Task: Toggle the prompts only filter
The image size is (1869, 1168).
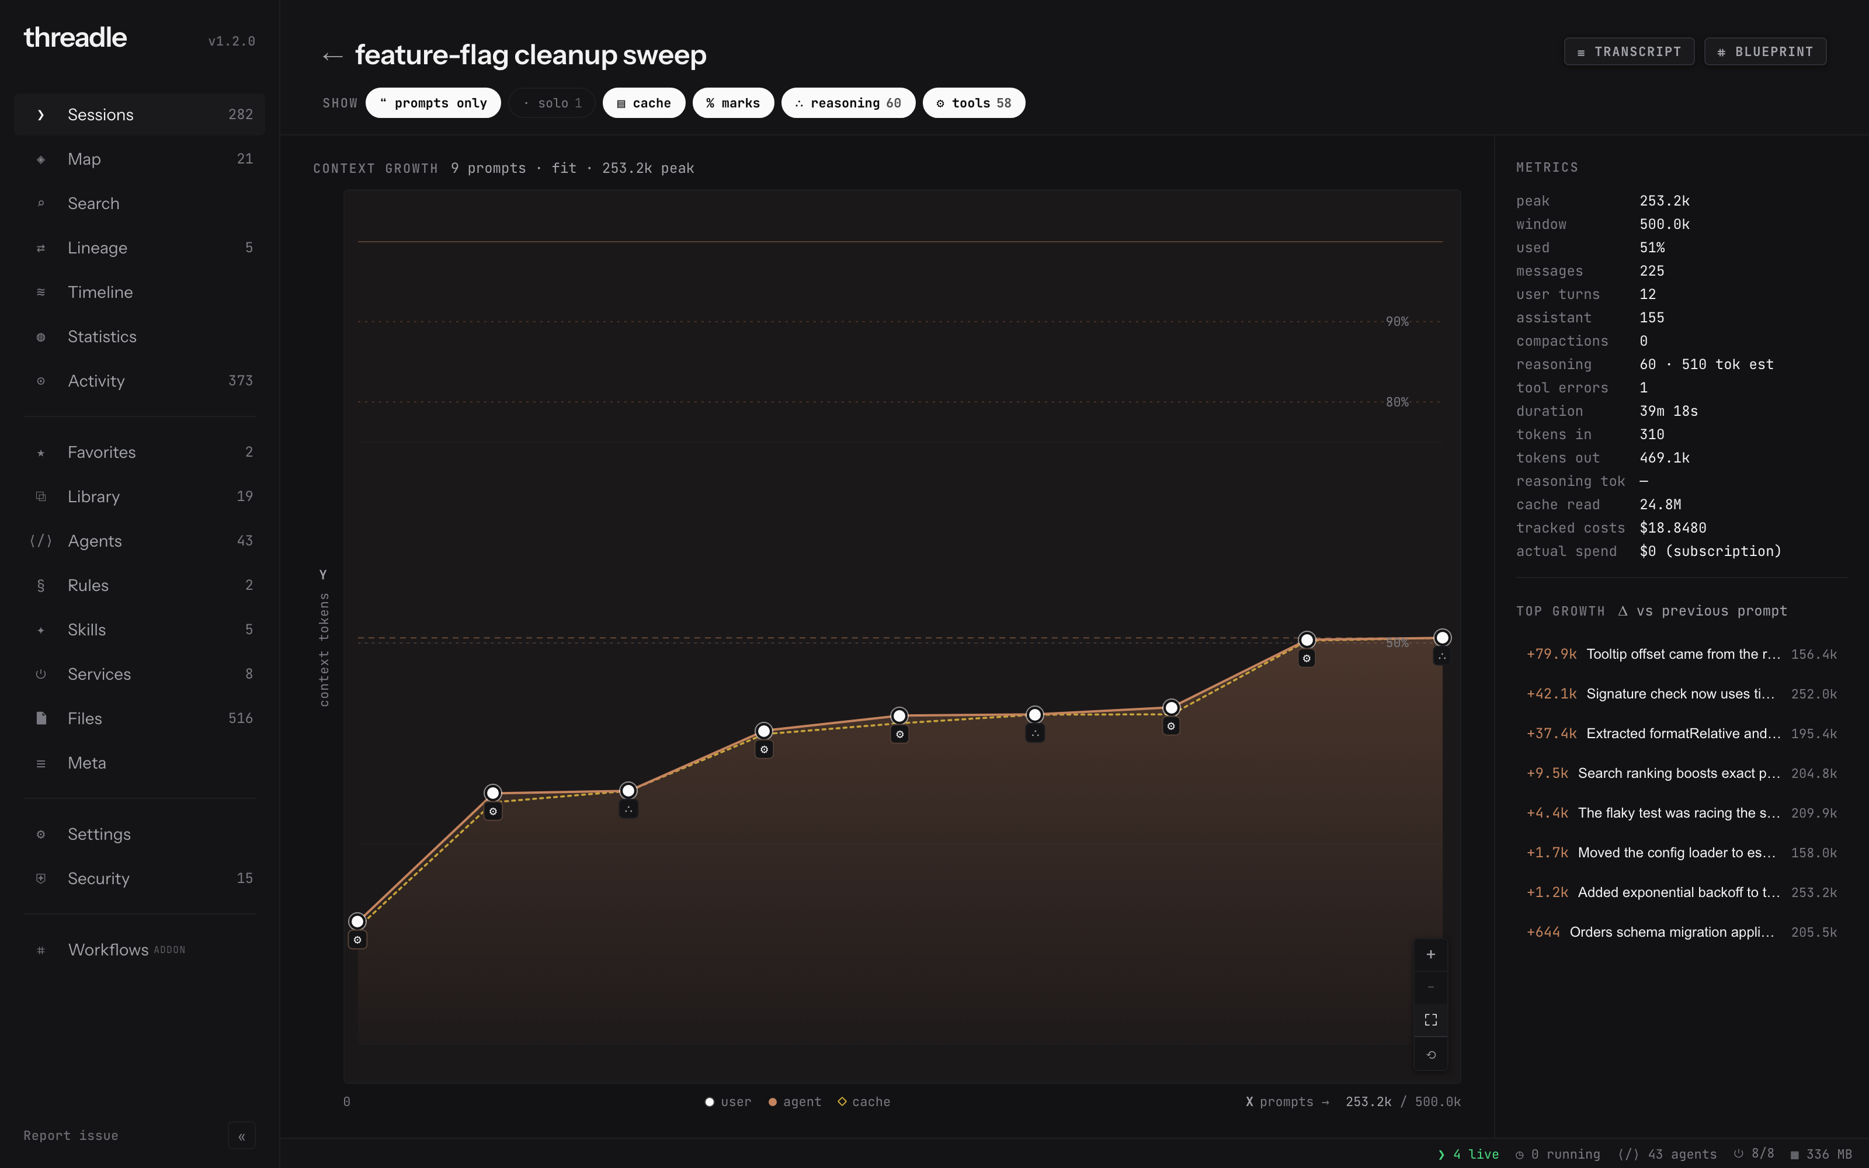Action: [x=433, y=103]
